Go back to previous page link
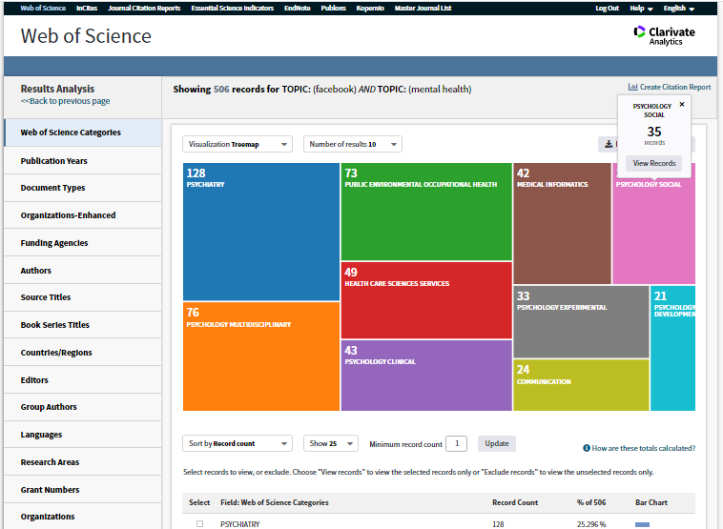Screen dimensions: 723x529 tap(65, 101)
